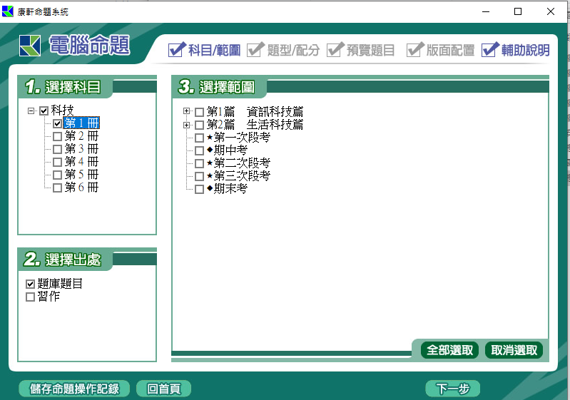Viewport: 570px width, 400px height.
Task: Open the 版面配置 step tab
Action: pos(441,50)
